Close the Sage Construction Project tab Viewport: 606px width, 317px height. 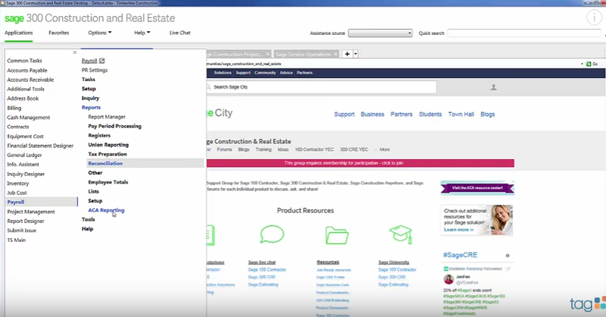(x=268, y=54)
